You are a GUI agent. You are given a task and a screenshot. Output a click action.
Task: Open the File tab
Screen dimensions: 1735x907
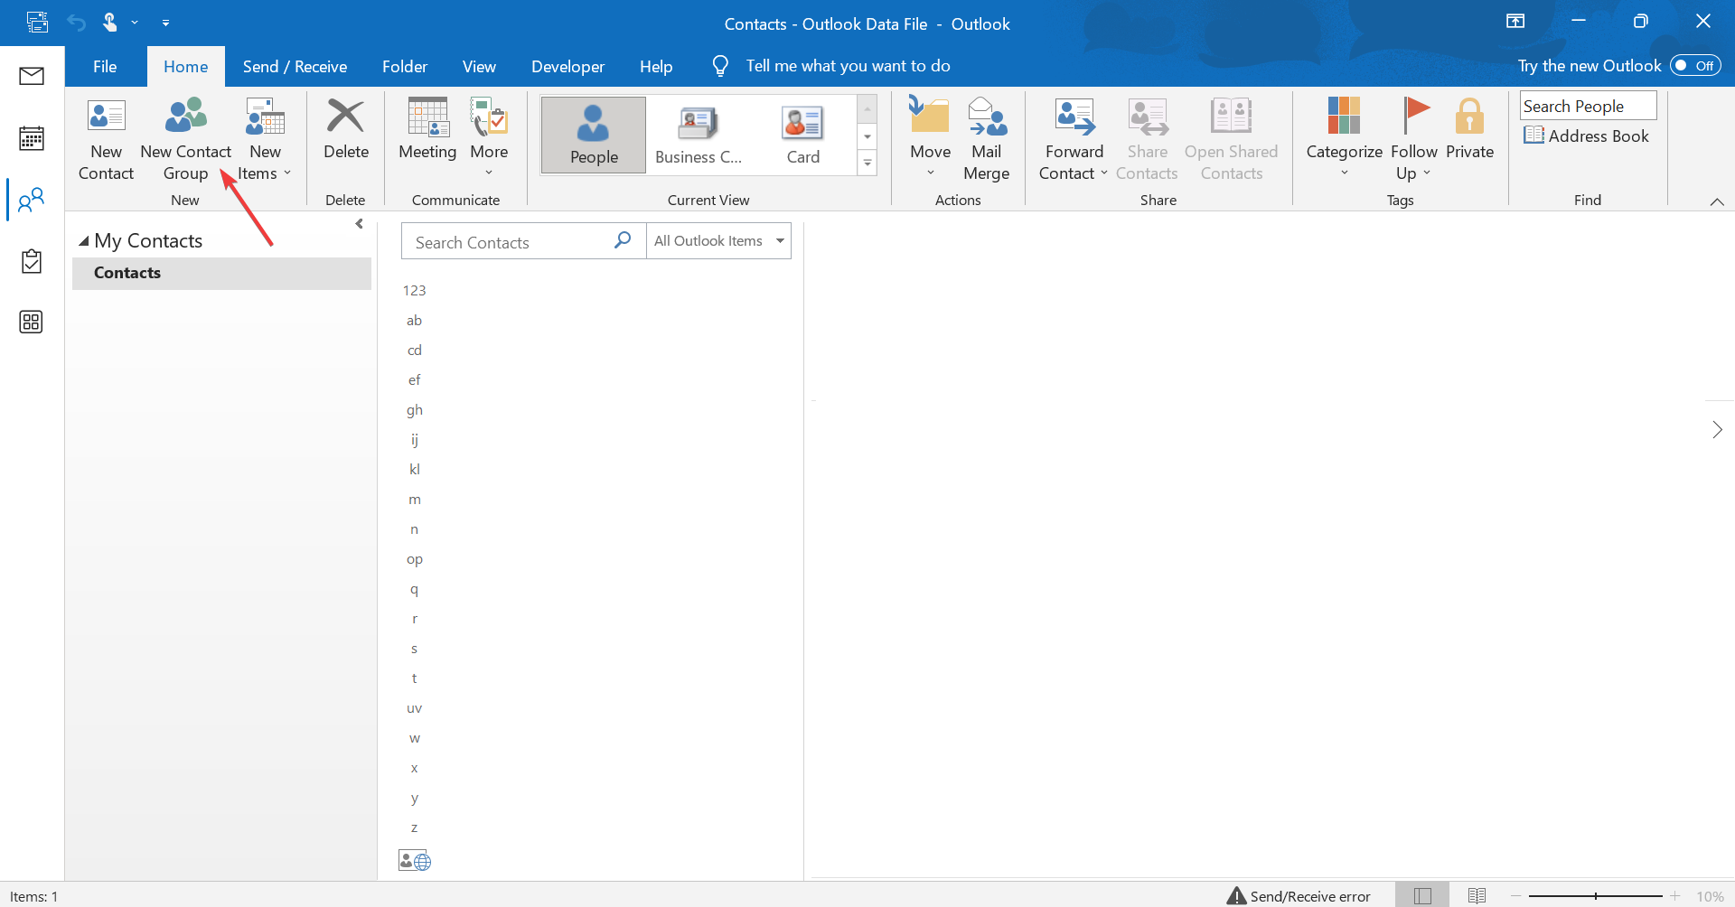[105, 66]
